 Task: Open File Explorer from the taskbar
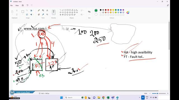point(99,97)
